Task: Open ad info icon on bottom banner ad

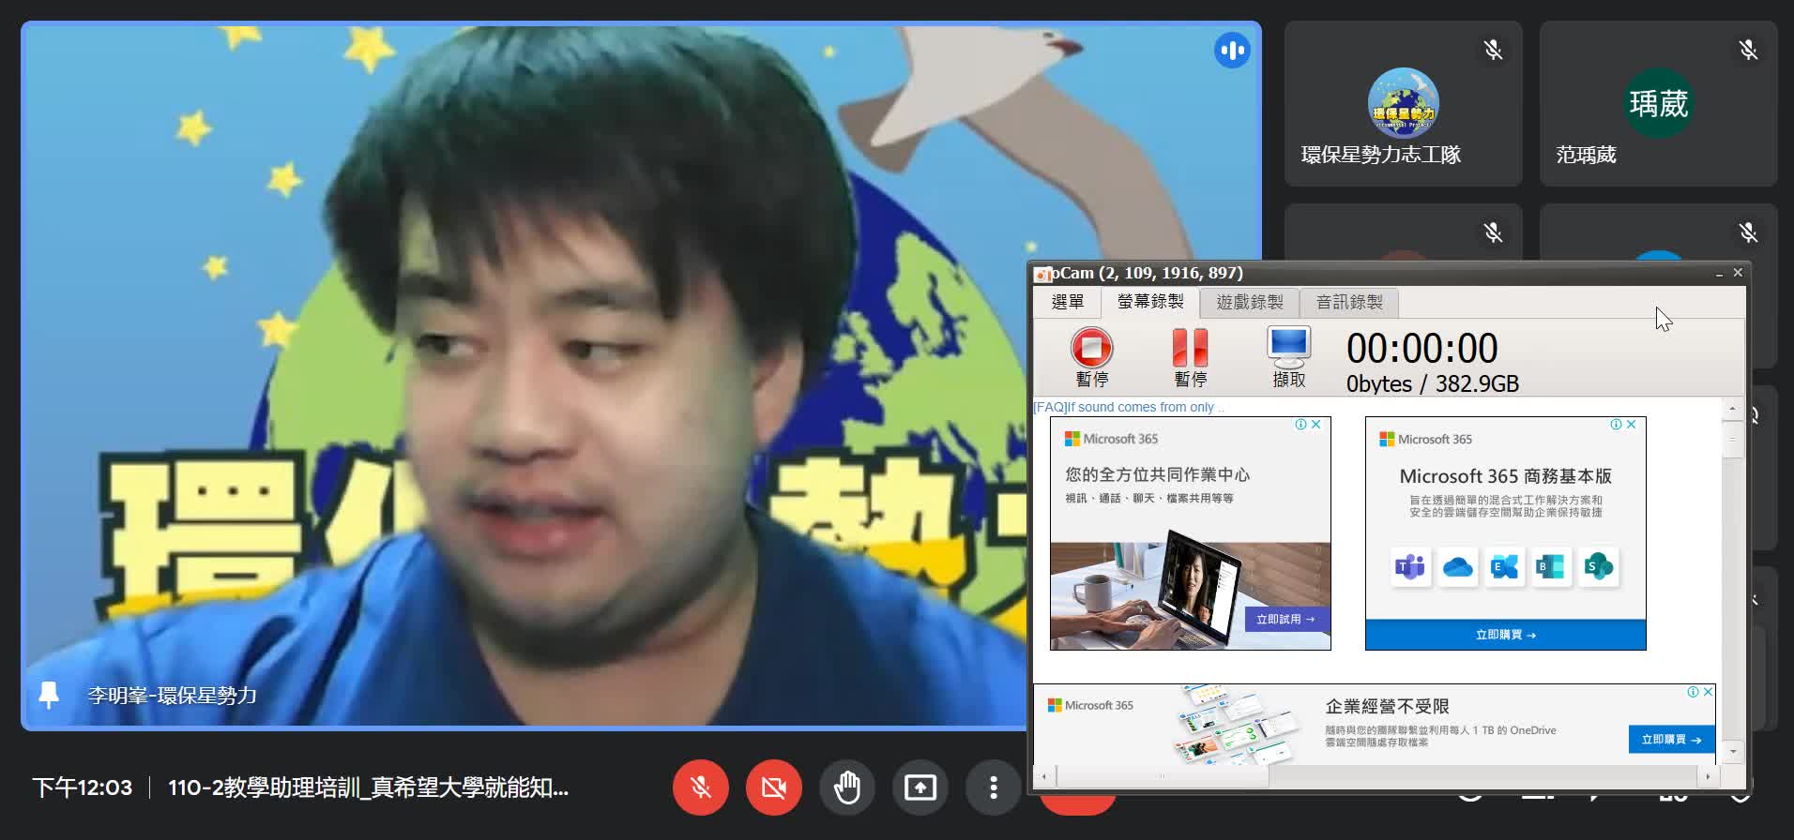Action: pos(1694,692)
